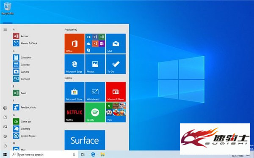This screenshot has height=158, width=254.
Task: Open Task View on the taskbar
Action: click(83, 155)
